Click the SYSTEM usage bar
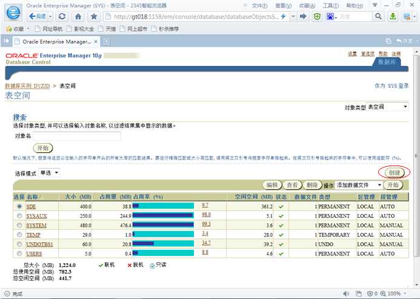This screenshot has width=420, height=299. [x=163, y=224]
